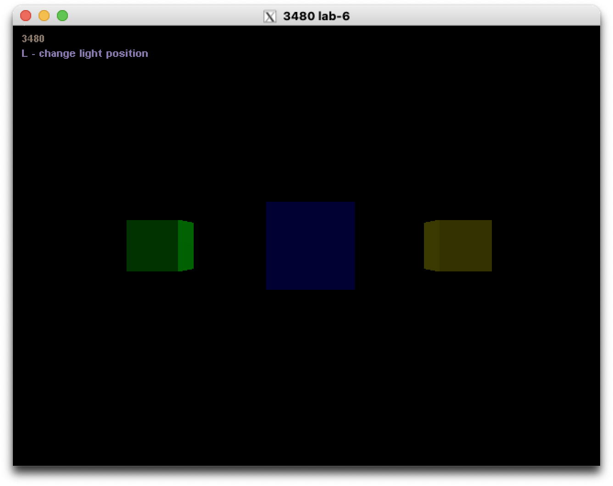Click empty title bar right of the title

[459, 16]
